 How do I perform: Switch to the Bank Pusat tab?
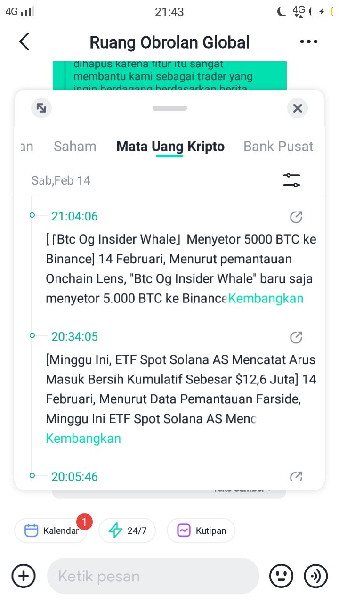pos(278,147)
